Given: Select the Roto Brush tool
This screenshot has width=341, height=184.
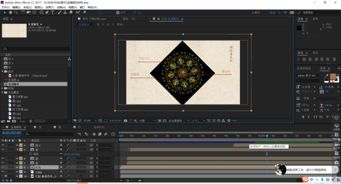Looking at the screenshot, I should click(x=78, y=13).
